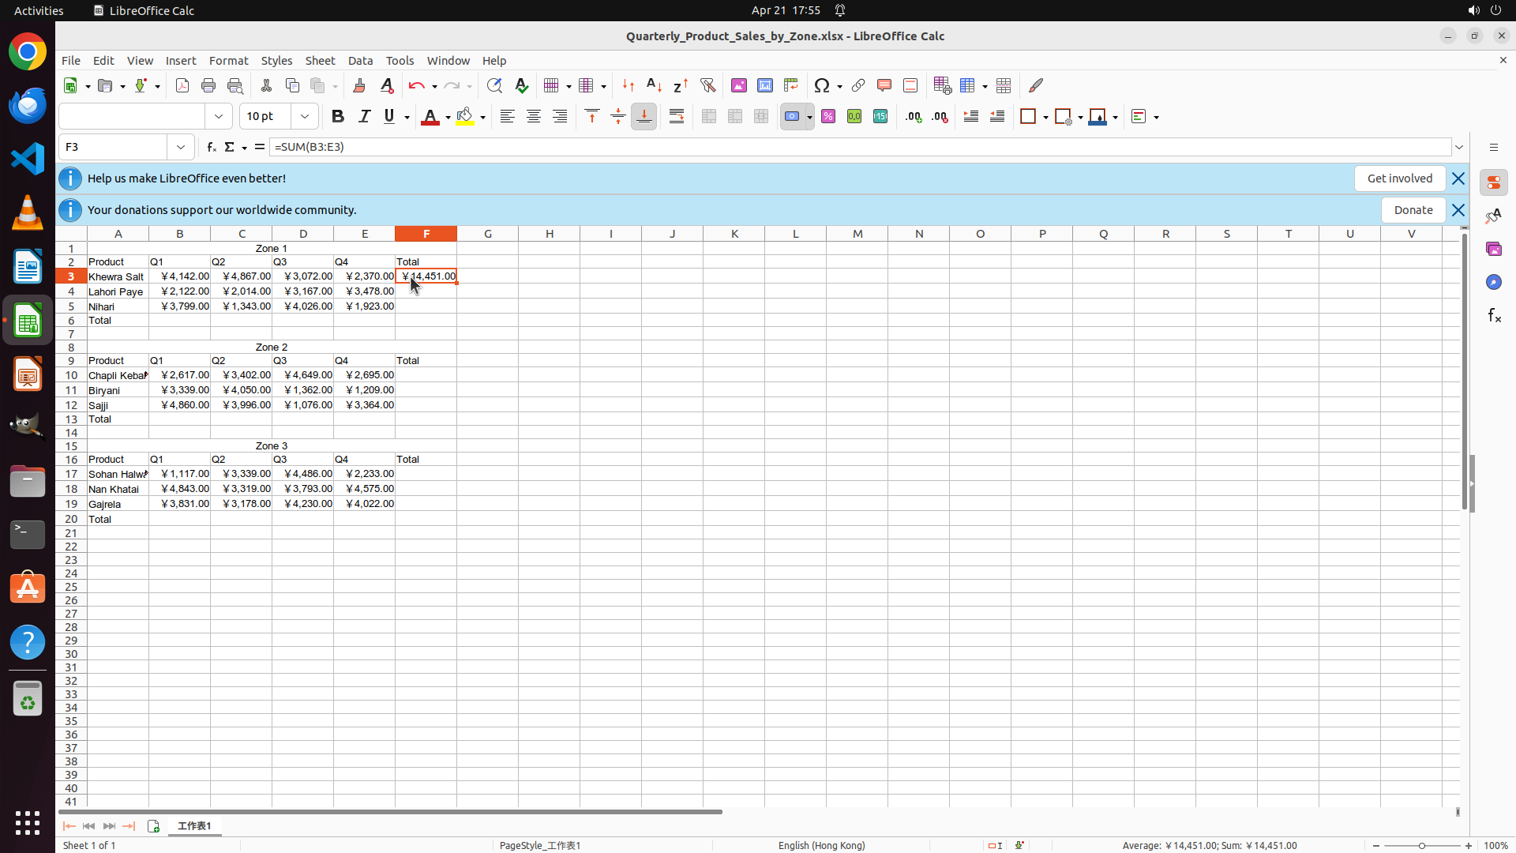This screenshot has height=853, width=1516.
Task: Expand the font size dropdown
Action: tap(305, 117)
